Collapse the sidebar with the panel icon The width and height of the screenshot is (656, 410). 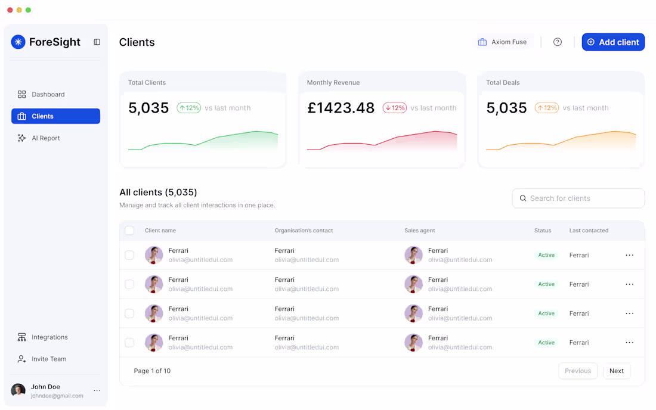pyautogui.click(x=97, y=42)
